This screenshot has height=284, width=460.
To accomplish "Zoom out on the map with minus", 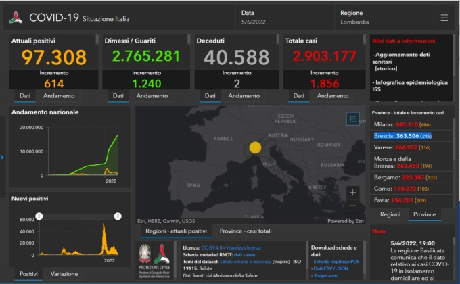I will coord(352,208).
